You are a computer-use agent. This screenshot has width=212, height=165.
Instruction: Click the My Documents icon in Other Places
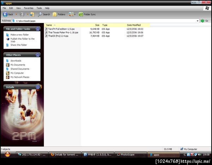(x=8, y=65)
